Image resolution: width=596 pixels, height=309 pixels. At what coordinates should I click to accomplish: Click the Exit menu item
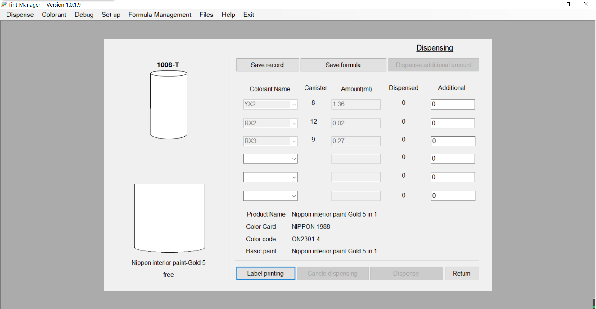[x=249, y=15]
